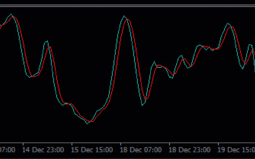Click the tick mark beside "18 Dec 07:00"
Image resolution: width=255 pixels, height=159 pixels.
(x=120, y=144)
